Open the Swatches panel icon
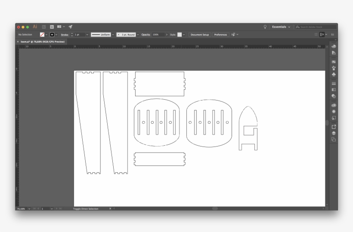Screen dimensions: 353x232 pos(334,62)
